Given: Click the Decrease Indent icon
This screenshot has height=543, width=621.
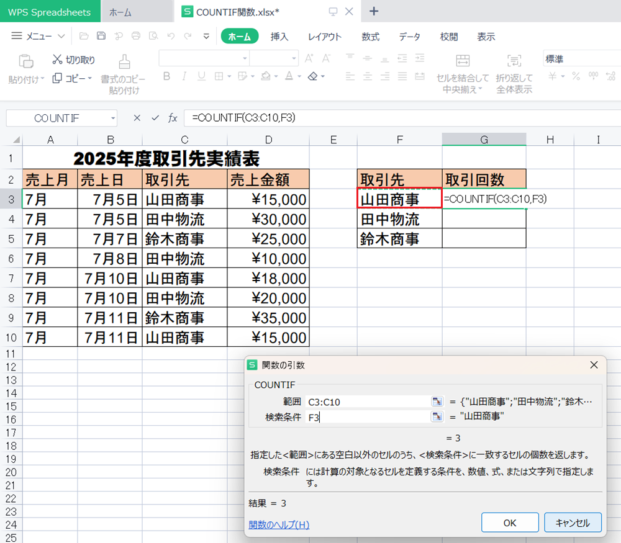Looking at the screenshot, I should click(x=402, y=58).
